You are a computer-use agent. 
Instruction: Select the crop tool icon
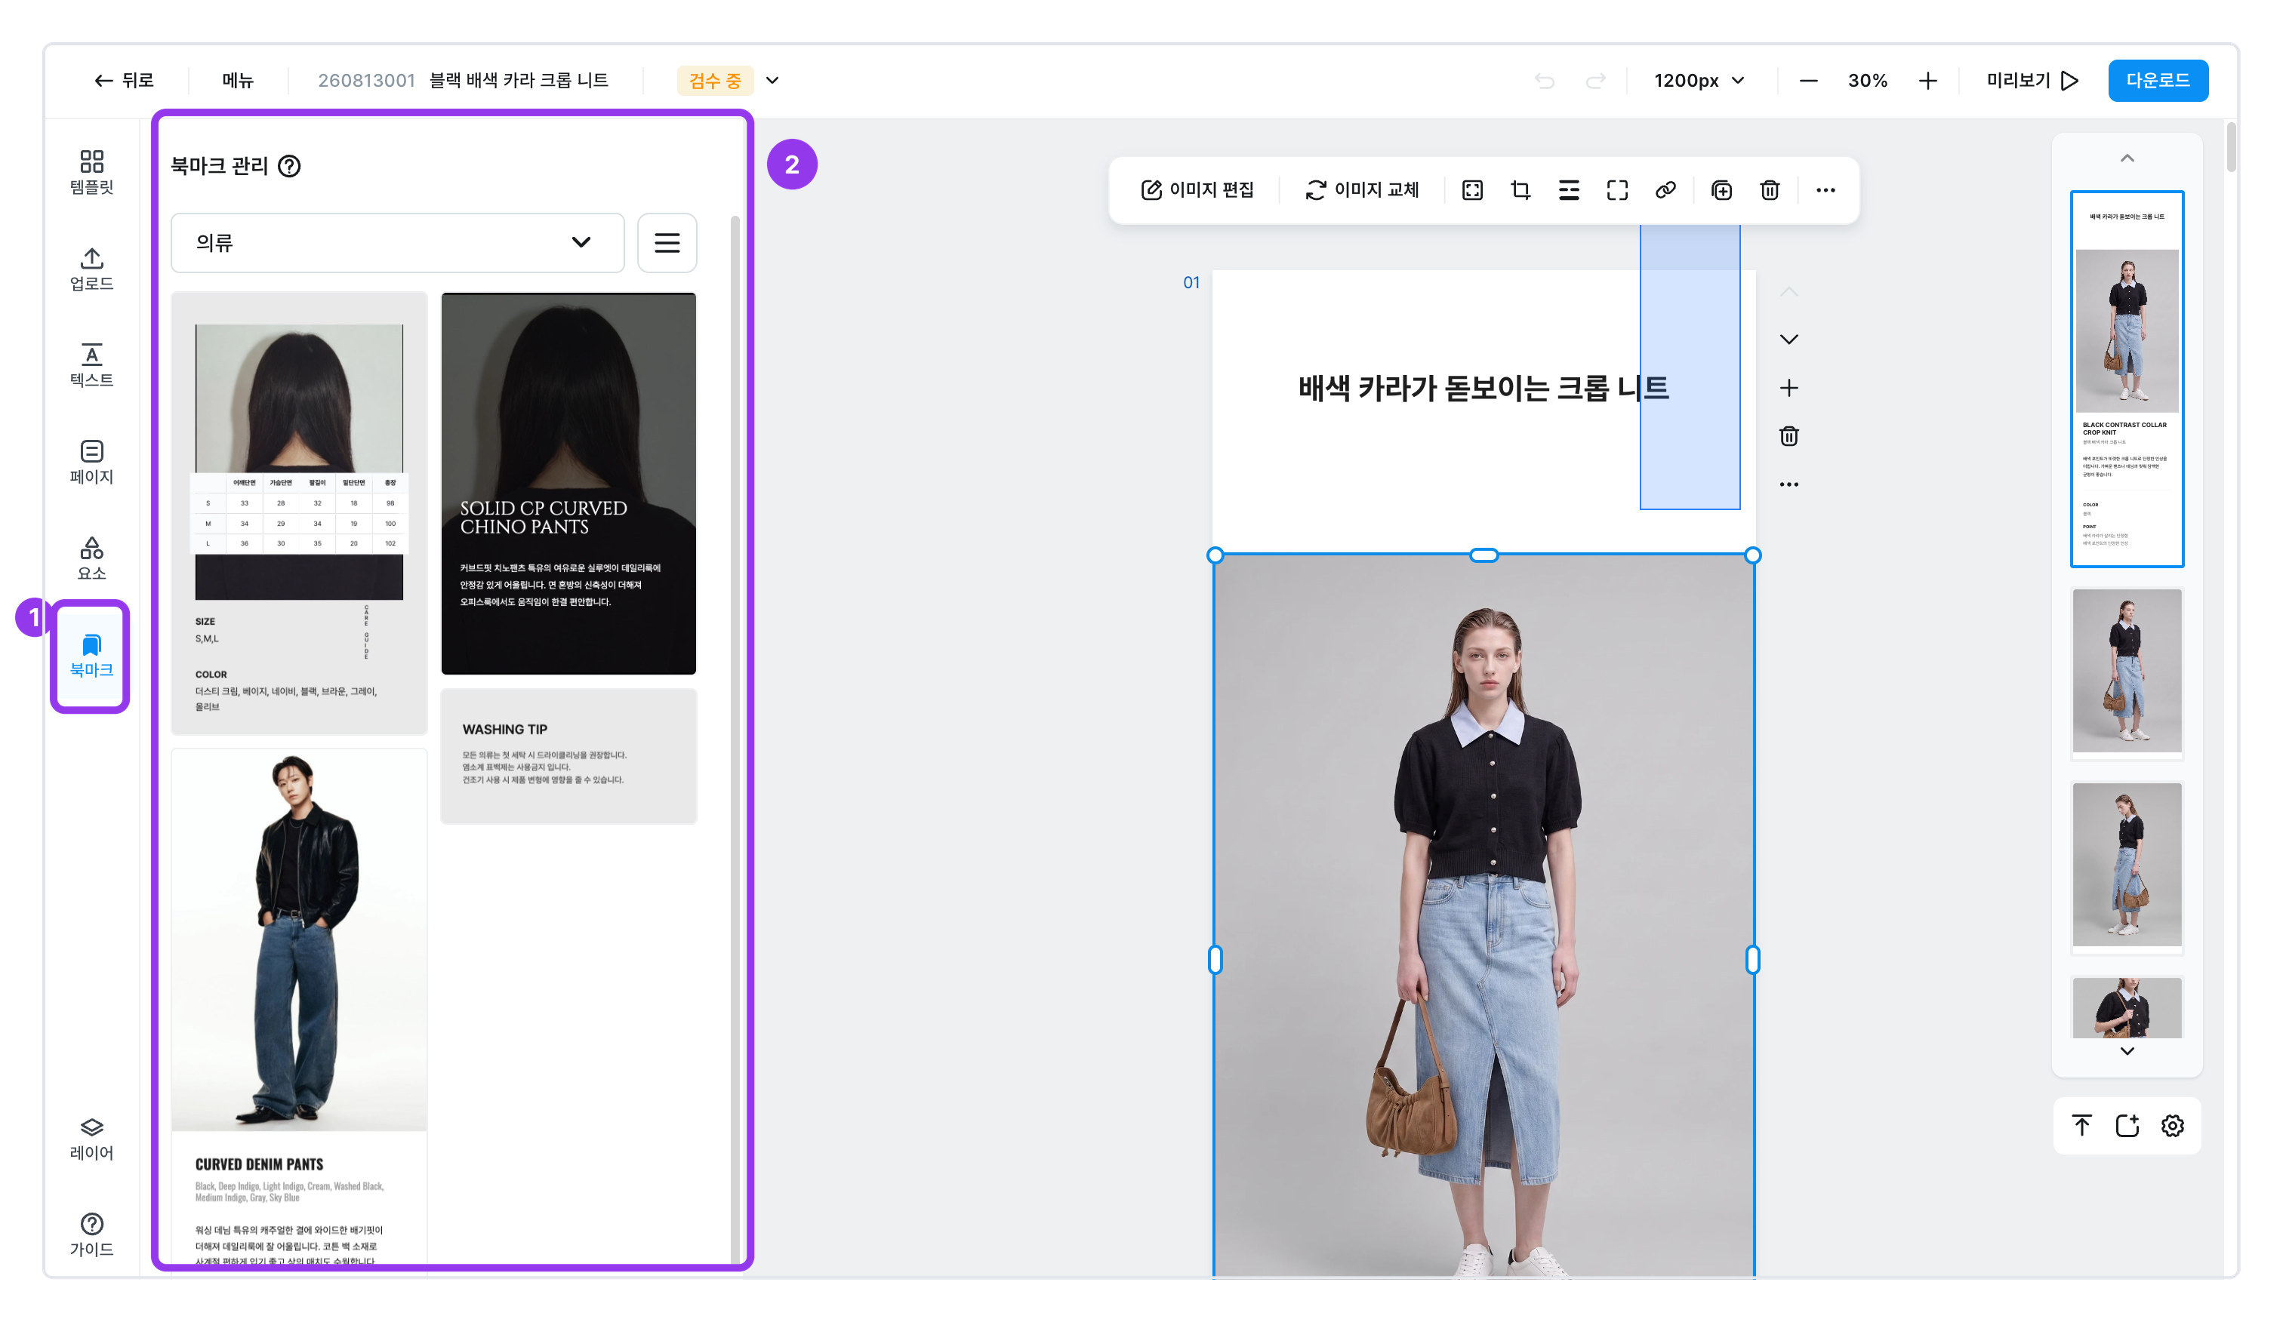1520,190
